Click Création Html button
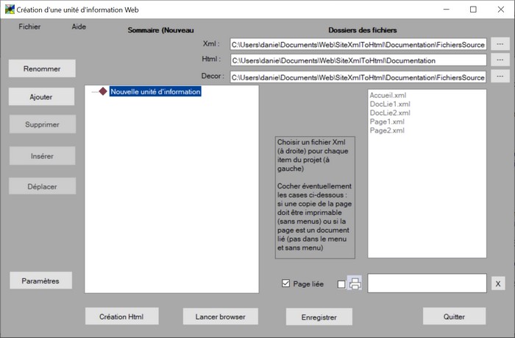Image resolution: width=515 pixels, height=338 pixels. [x=121, y=317]
